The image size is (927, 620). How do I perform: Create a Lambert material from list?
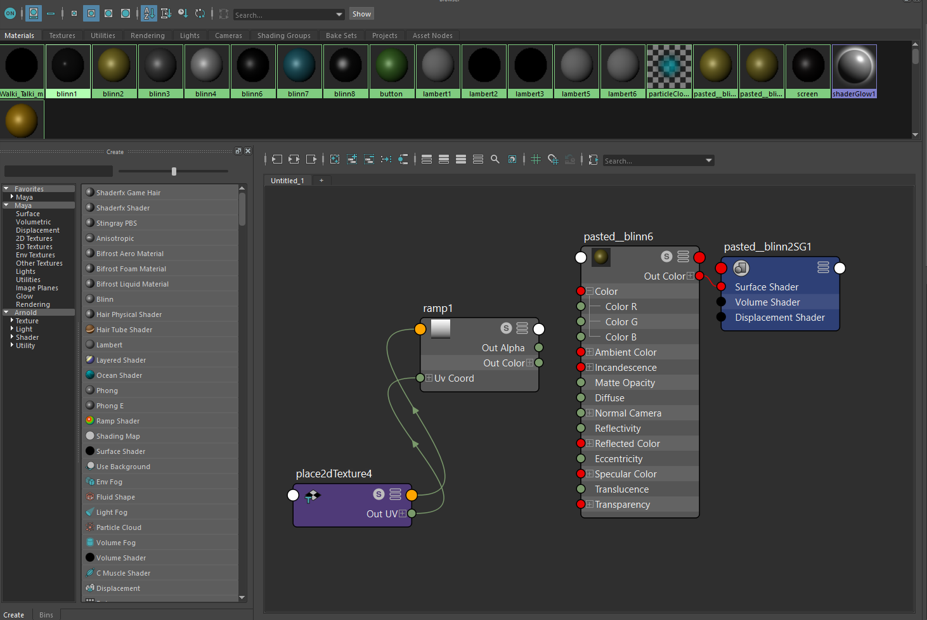pyautogui.click(x=160, y=345)
